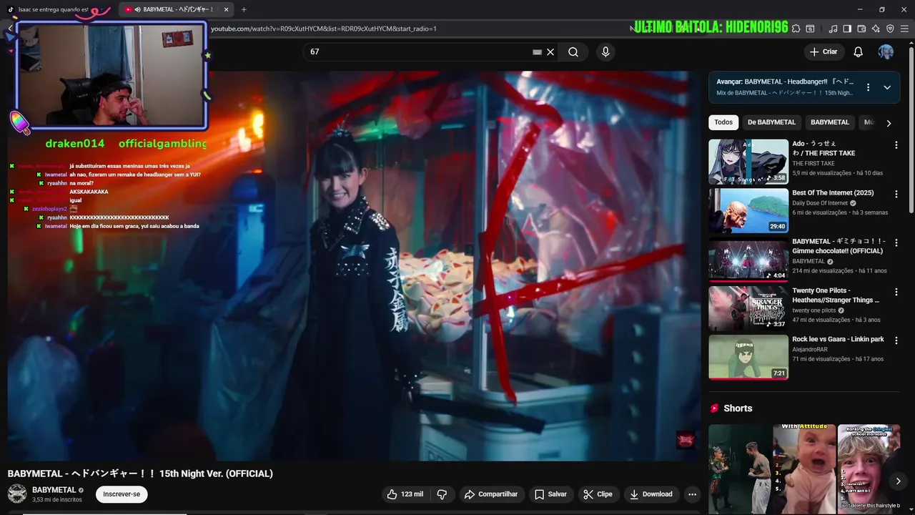Select the 'De BABYMETAL' filter chip
The image size is (915, 515).
click(x=771, y=122)
